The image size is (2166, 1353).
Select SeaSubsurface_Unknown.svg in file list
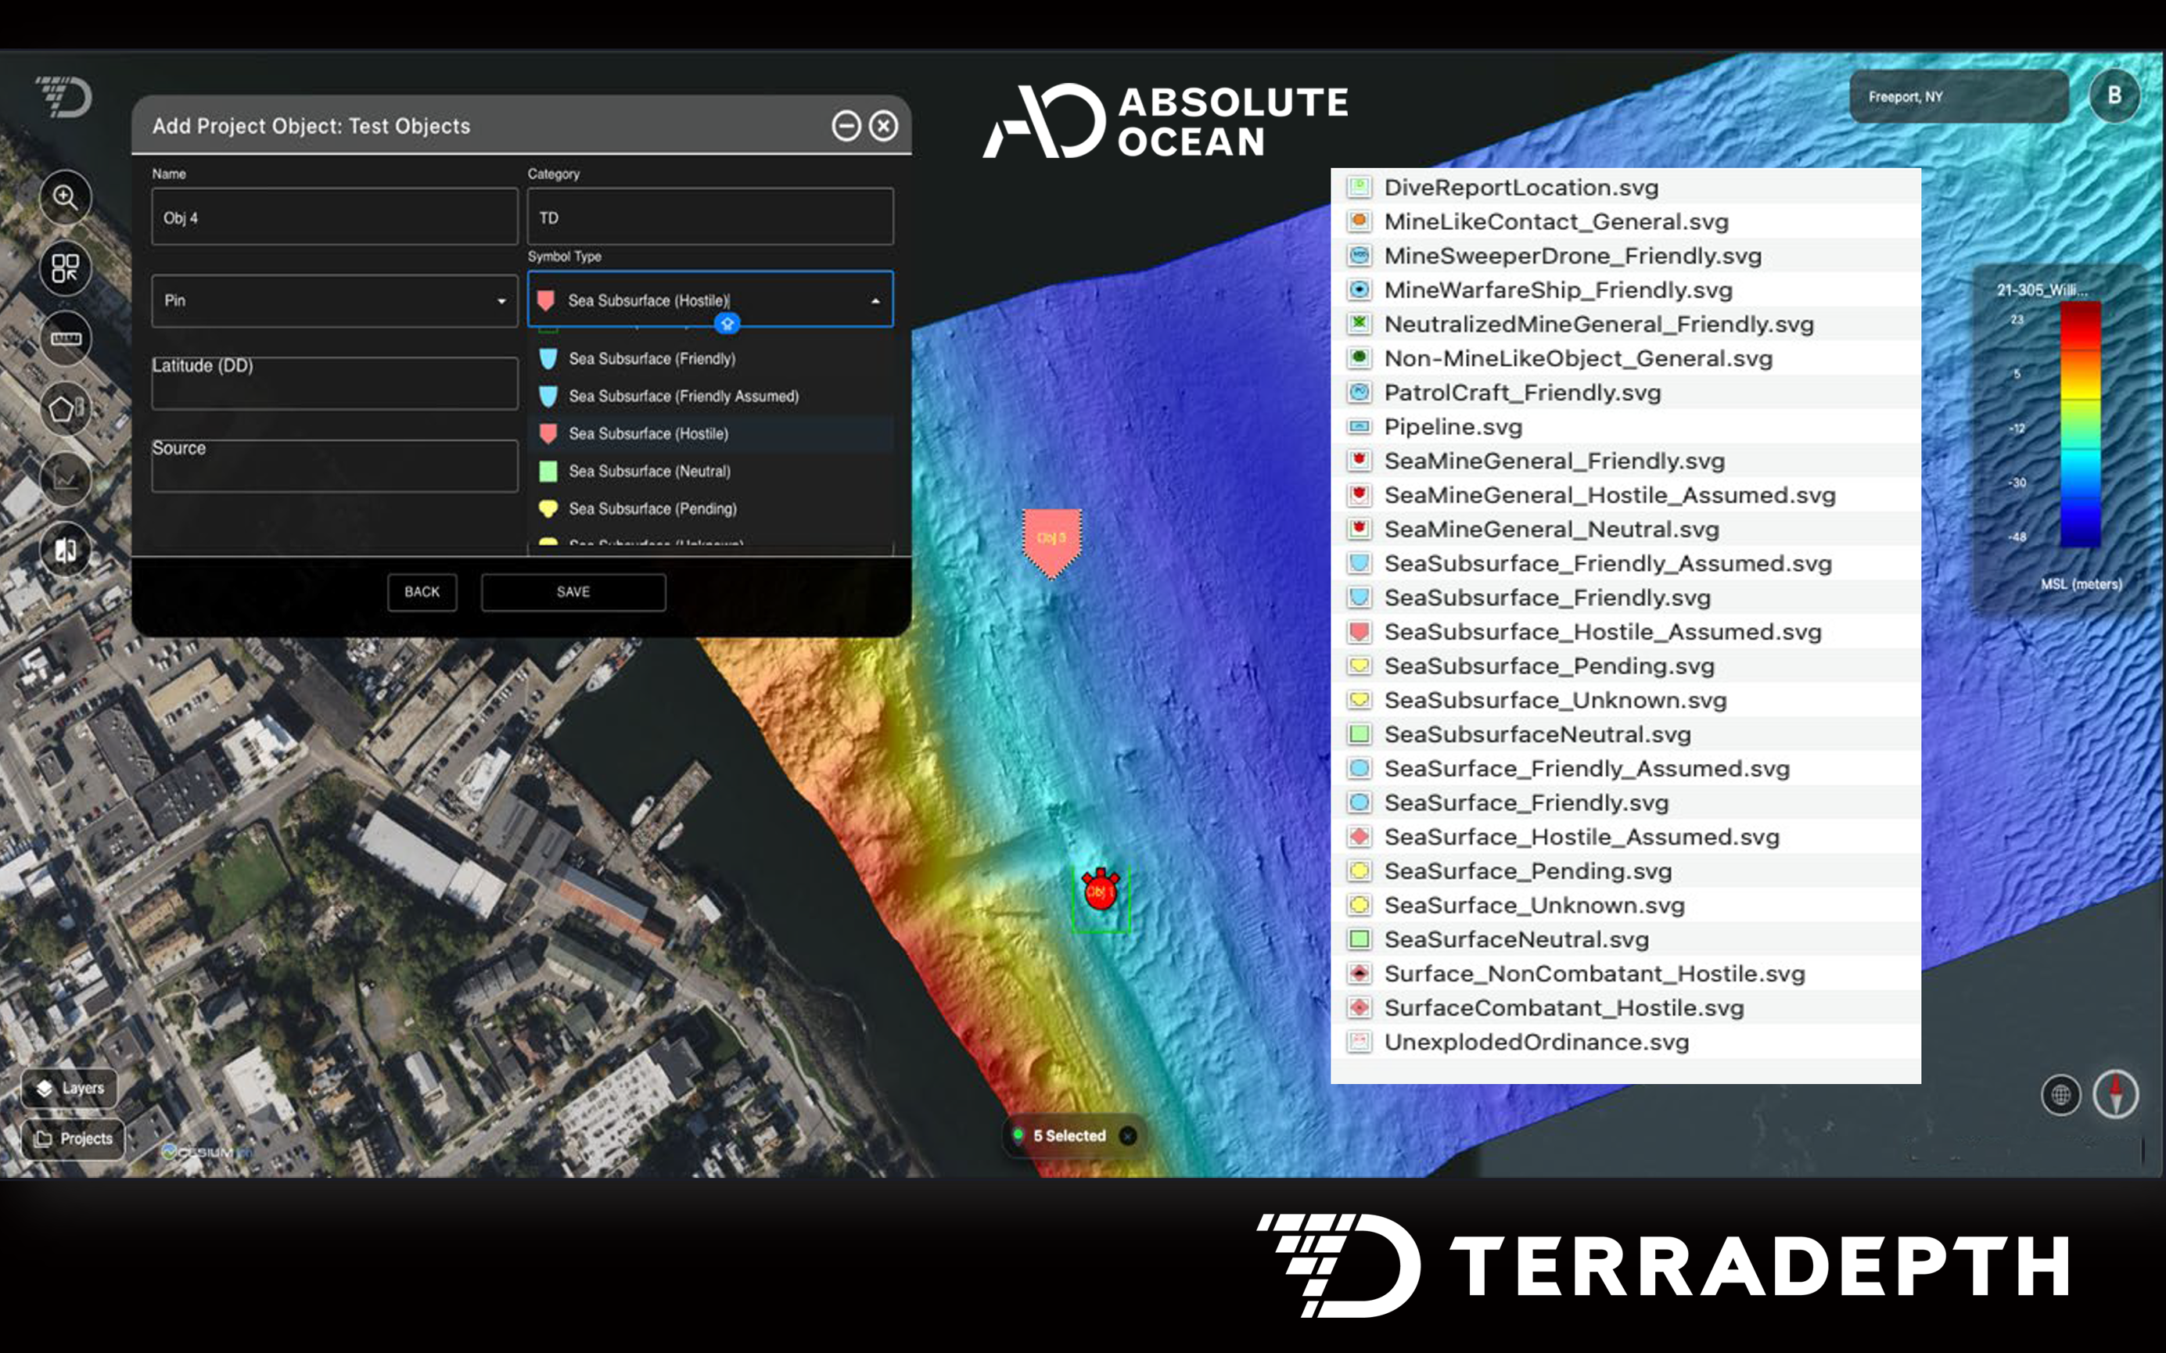(x=1626, y=701)
